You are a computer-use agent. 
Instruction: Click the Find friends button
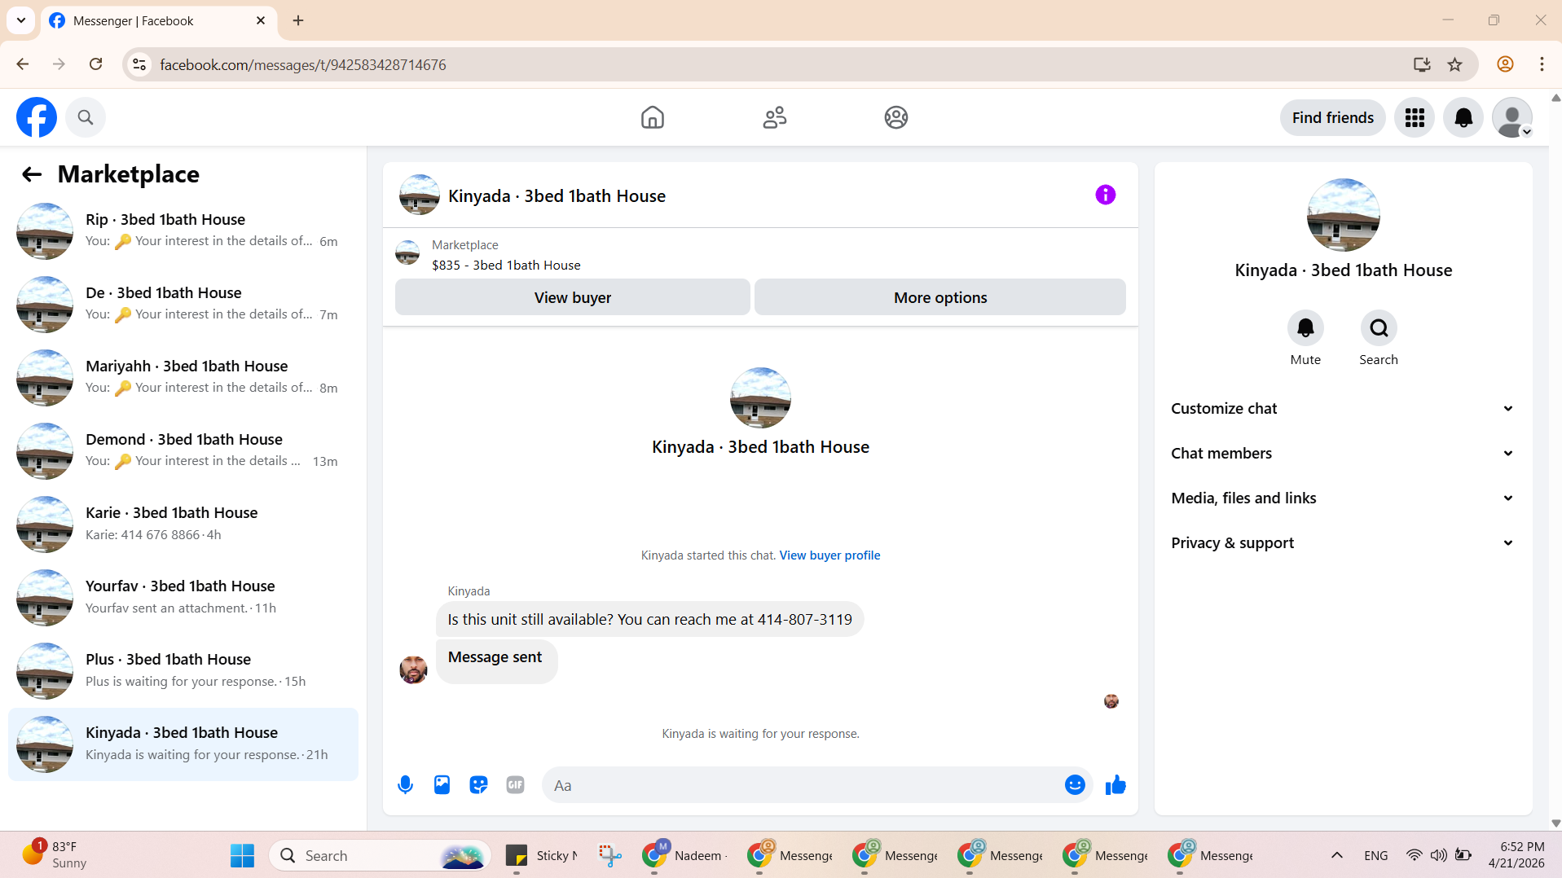pyautogui.click(x=1333, y=117)
